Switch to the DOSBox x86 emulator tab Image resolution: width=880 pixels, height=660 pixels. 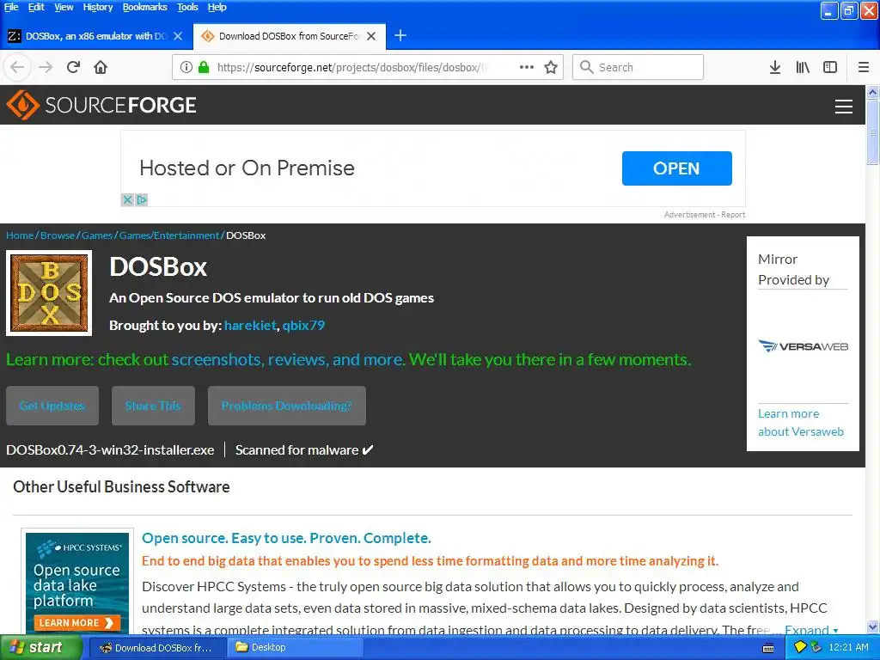95,36
